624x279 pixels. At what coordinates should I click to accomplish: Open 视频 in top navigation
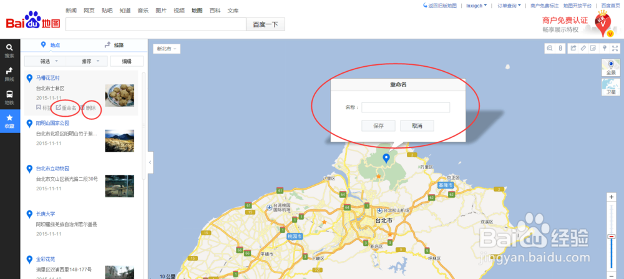coord(179,11)
